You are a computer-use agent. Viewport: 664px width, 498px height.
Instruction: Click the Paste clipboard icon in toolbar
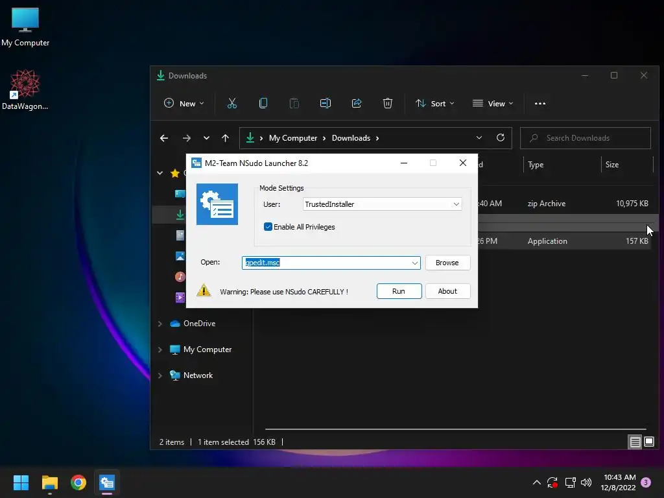(294, 103)
